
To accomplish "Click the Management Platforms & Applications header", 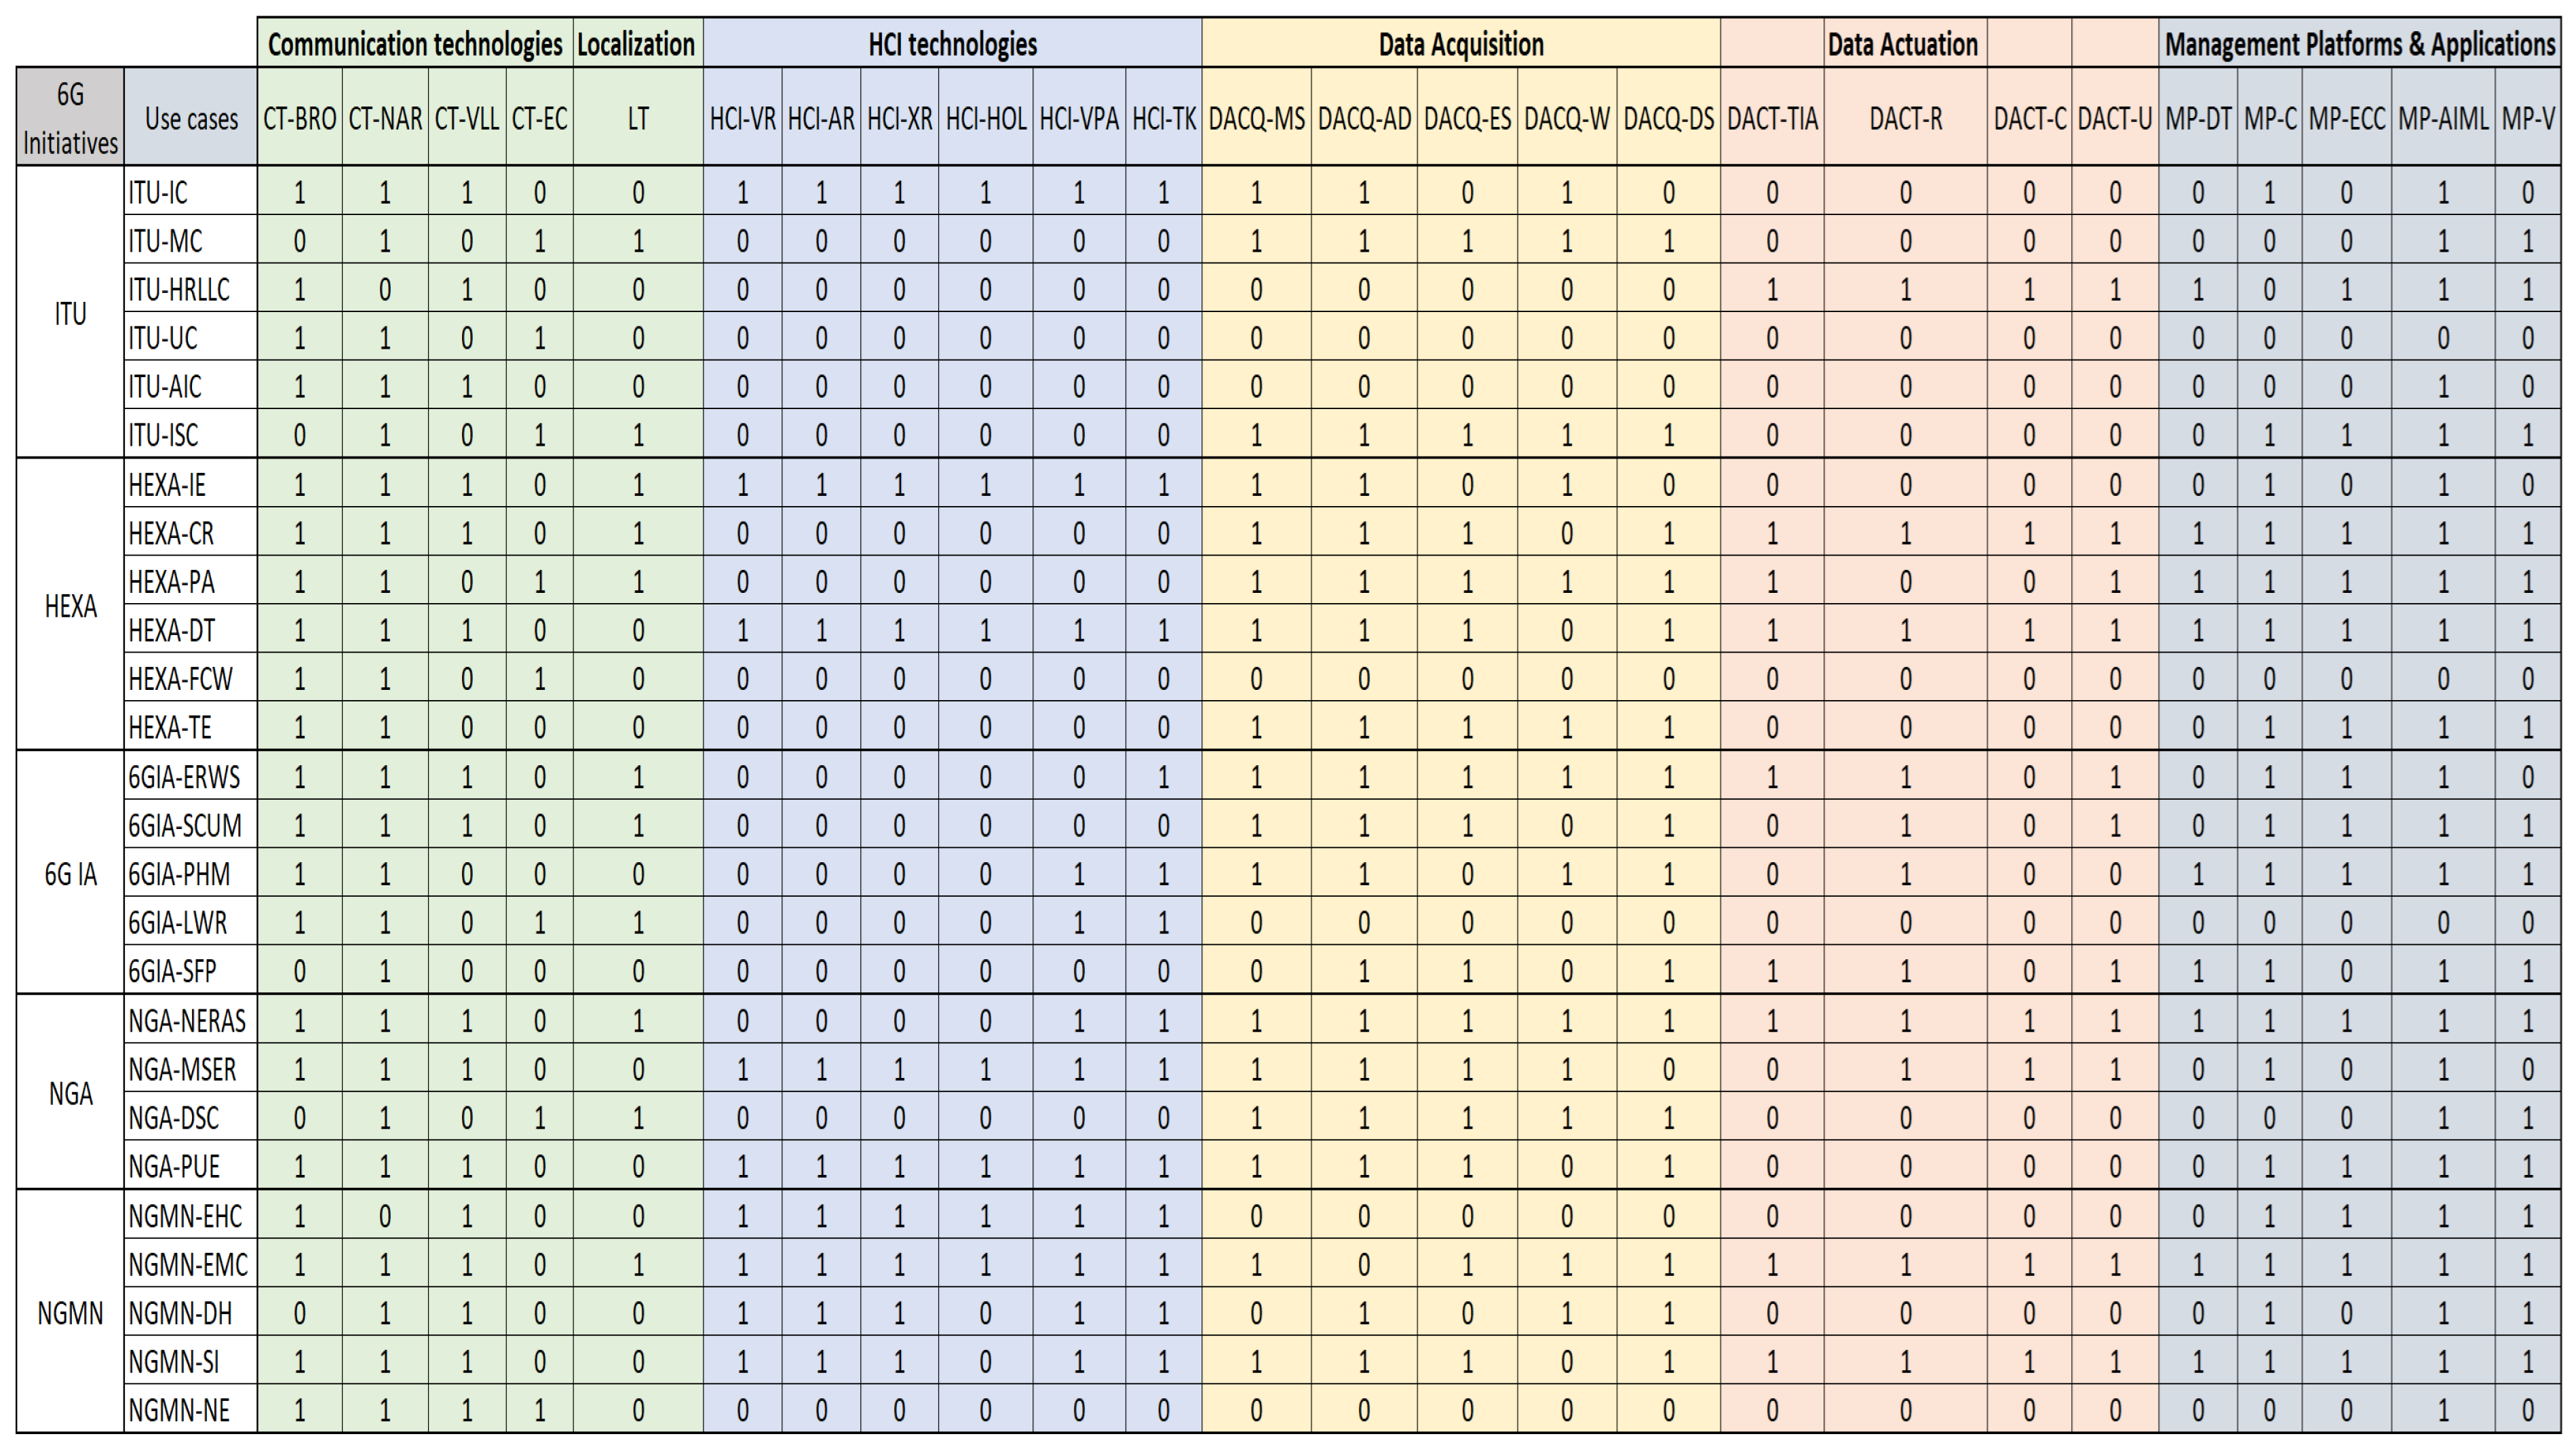I will tap(2359, 44).
